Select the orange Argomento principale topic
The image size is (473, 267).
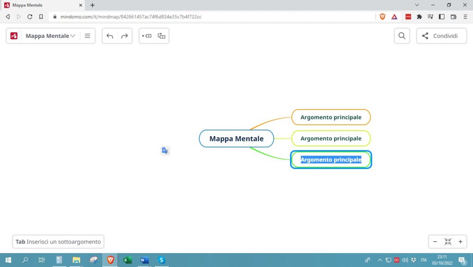[x=331, y=117]
